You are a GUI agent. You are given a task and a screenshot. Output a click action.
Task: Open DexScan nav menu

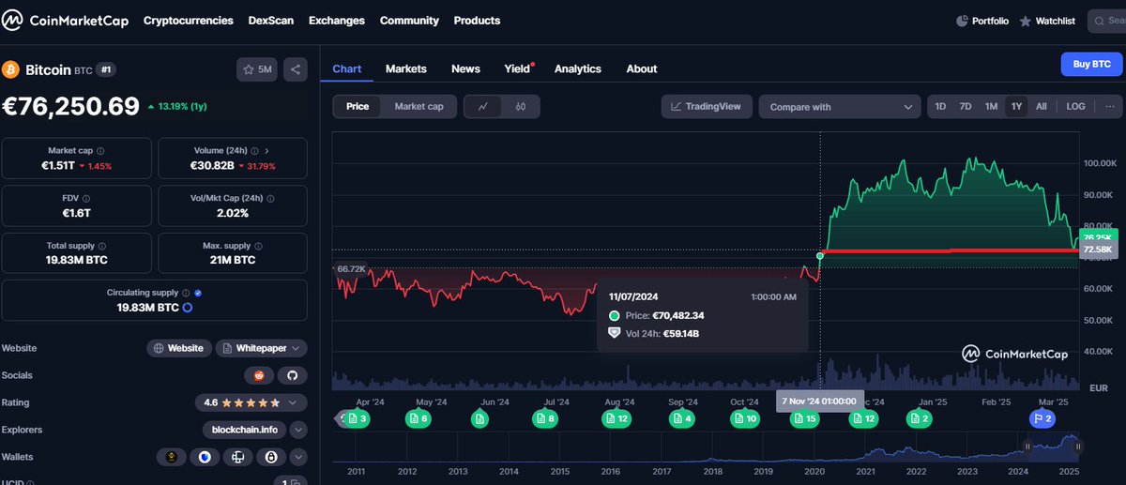(271, 20)
